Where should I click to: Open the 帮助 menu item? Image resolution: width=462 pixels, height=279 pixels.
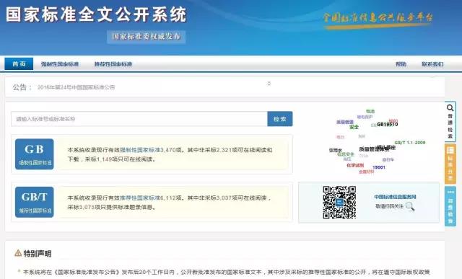pos(401,64)
